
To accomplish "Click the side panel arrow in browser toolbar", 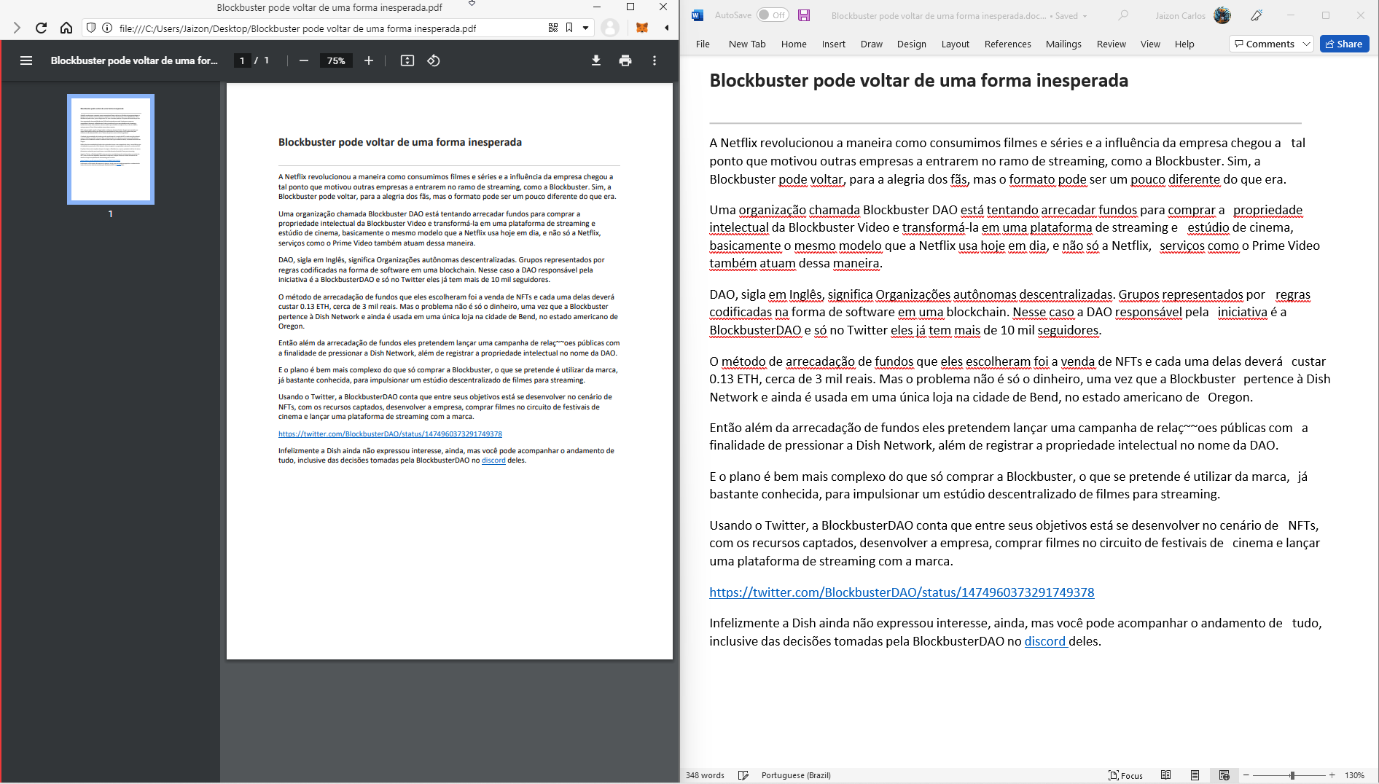I will [667, 28].
